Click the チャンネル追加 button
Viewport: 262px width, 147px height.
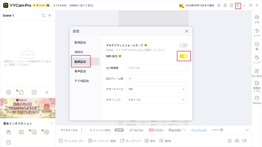pyautogui.click(x=100, y=130)
